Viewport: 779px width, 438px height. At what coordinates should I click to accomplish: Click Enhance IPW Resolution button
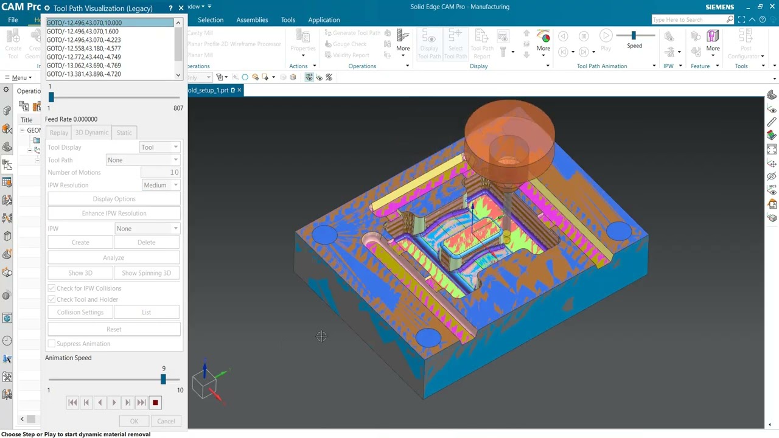114,214
